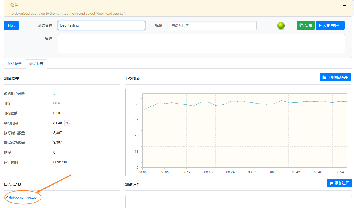The height and width of the screenshot is (208, 354).
Task: Click the help question mark beside 日志
Action: click(19, 184)
